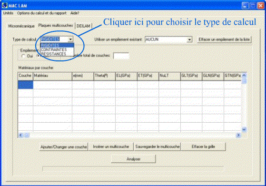Switch to the Plaques multicouches tab
Viewport: 266px width, 186px height.
coord(56,25)
